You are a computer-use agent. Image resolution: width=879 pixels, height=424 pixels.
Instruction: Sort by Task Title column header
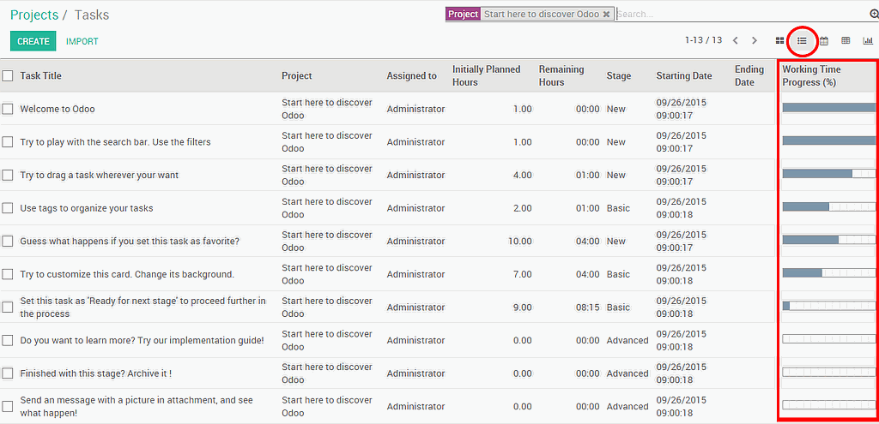[x=41, y=75]
